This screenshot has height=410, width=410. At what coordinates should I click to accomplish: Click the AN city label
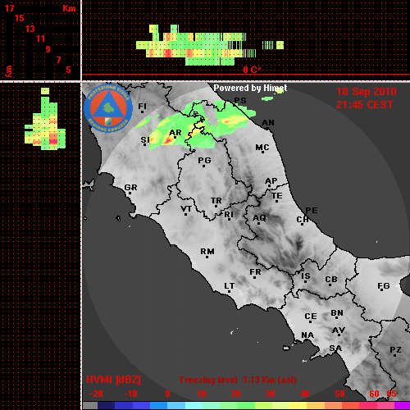(x=268, y=123)
